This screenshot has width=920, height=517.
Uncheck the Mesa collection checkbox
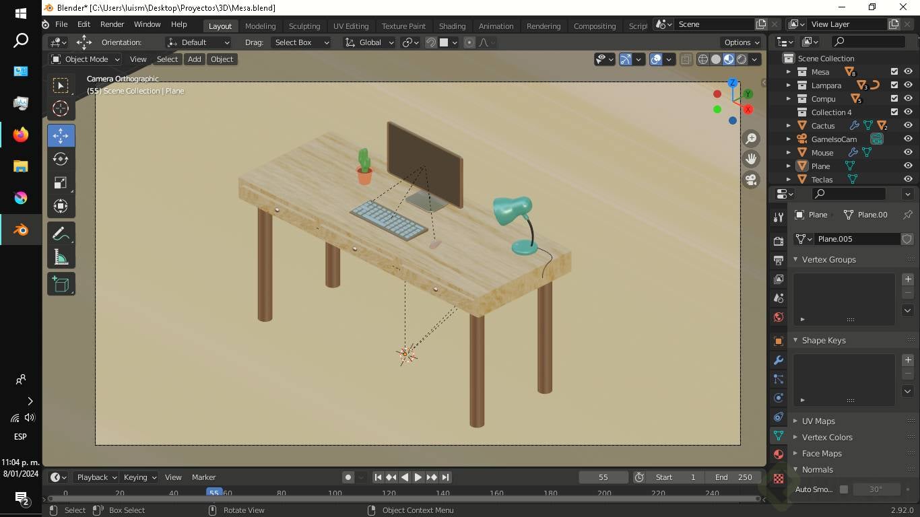point(894,71)
